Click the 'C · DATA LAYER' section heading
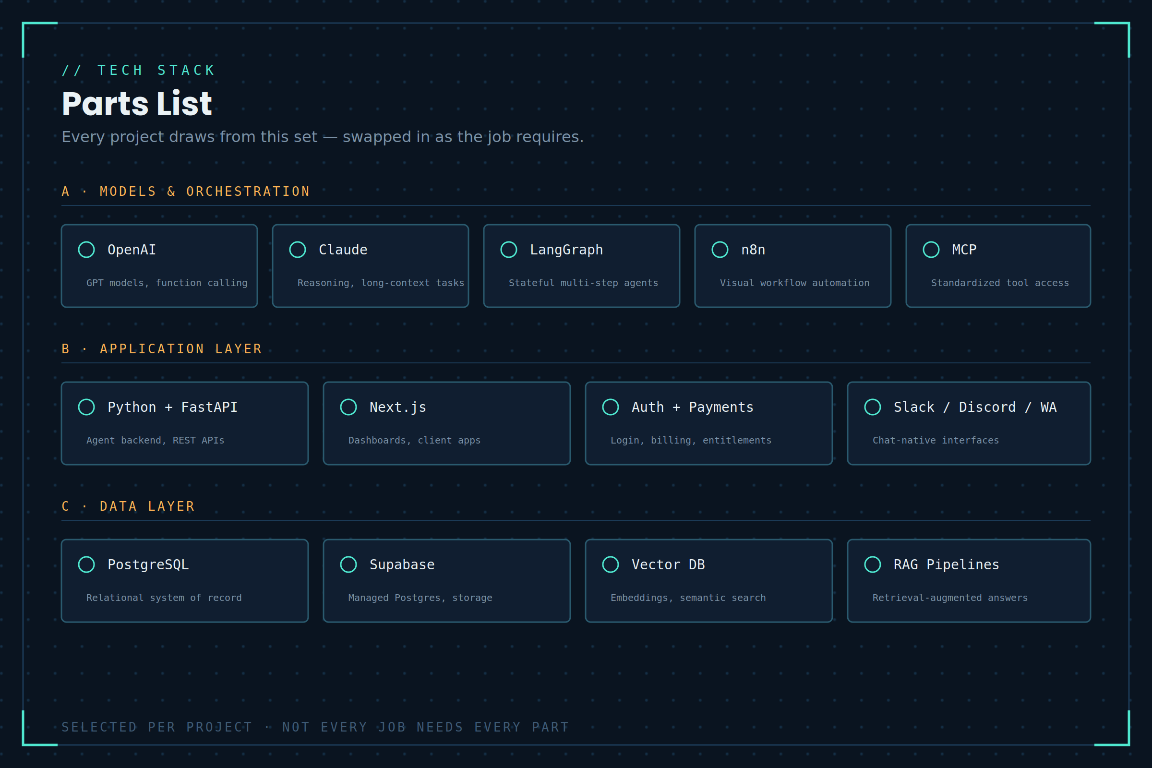1152x768 pixels. [x=128, y=506]
